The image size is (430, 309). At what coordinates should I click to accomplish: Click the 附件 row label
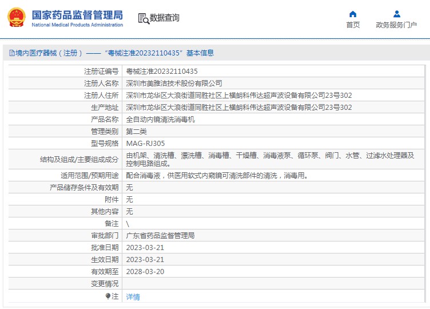112,200
